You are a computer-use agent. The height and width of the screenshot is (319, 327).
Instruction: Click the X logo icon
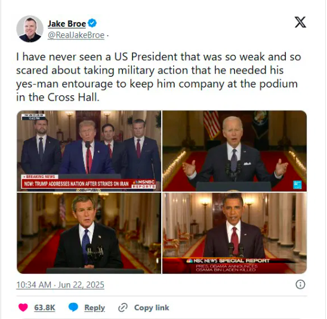point(300,22)
